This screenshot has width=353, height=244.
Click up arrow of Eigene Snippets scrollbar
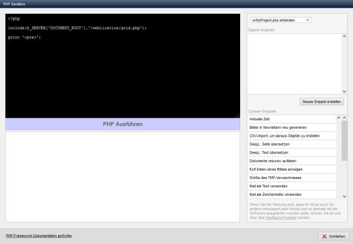click(x=345, y=36)
